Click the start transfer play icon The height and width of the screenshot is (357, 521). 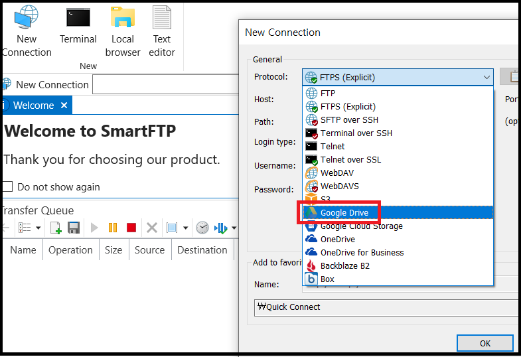pyautogui.click(x=94, y=228)
